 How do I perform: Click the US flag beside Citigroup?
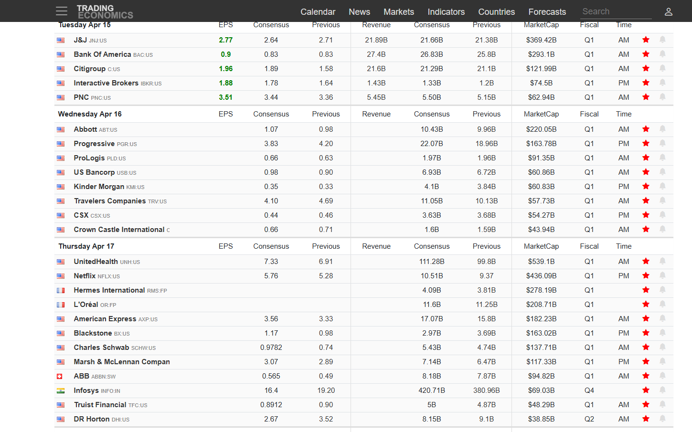(x=61, y=69)
